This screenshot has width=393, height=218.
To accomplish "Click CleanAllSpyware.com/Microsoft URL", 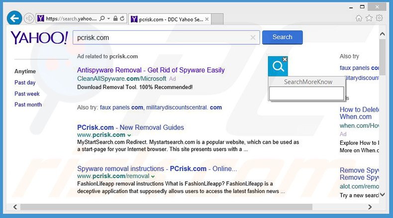I will [121, 79].
